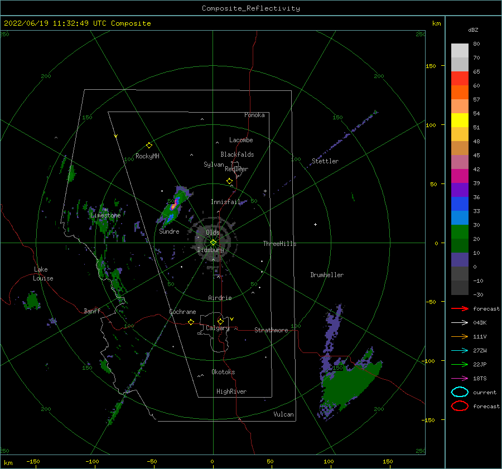Screen dimensions: 502x469
Task: Click the red forecast ellipse icon
Action: tap(460, 406)
